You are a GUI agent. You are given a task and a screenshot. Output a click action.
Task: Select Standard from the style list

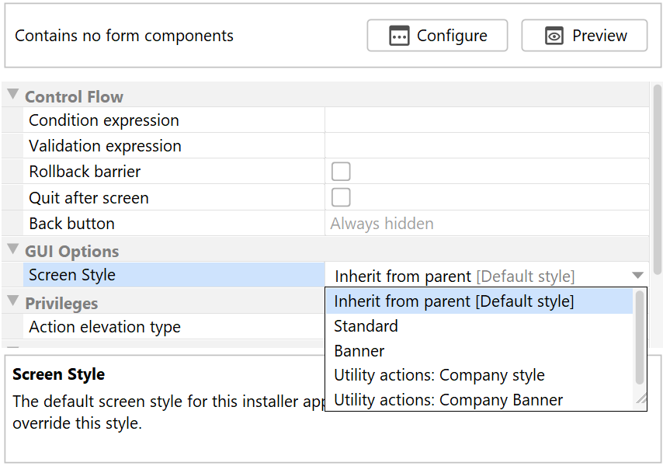click(366, 326)
